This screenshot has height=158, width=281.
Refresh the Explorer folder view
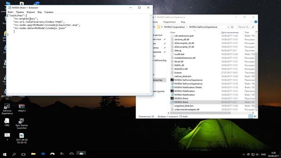coord(232,27)
